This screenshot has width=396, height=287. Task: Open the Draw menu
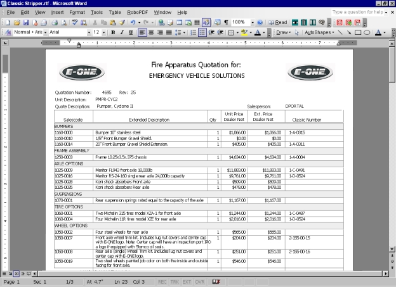coord(284,32)
